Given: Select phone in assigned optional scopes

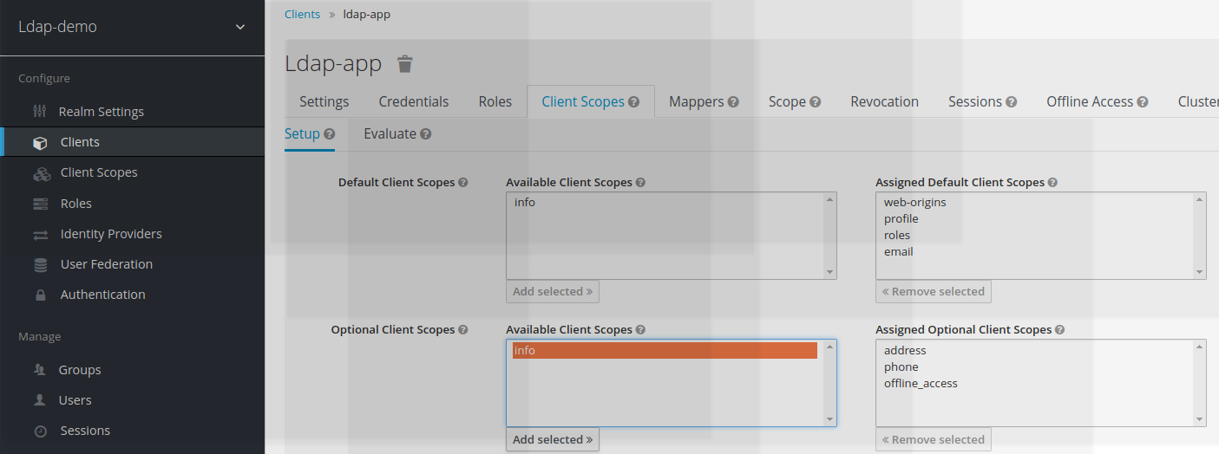Looking at the screenshot, I should pos(901,367).
